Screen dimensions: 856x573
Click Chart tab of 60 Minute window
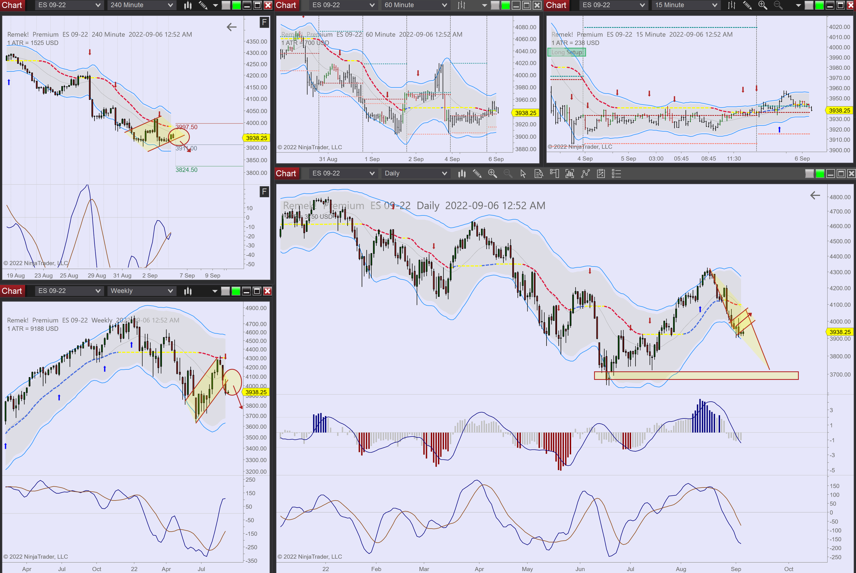click(286, 5)
